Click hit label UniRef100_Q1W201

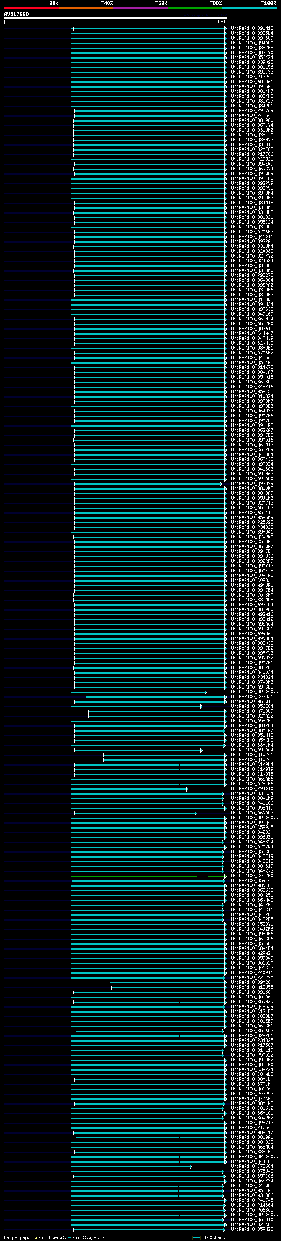coord(252,755)
